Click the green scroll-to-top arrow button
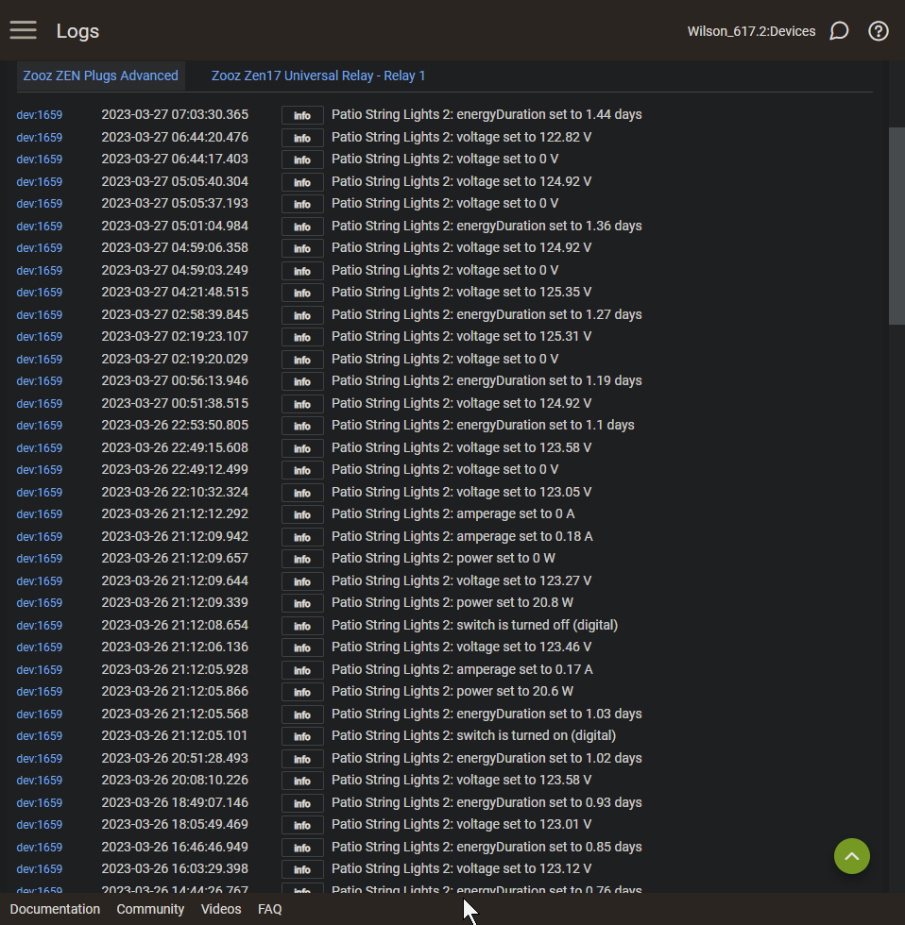This screenshot has width=905, height=925. click(x=852, y=856)
